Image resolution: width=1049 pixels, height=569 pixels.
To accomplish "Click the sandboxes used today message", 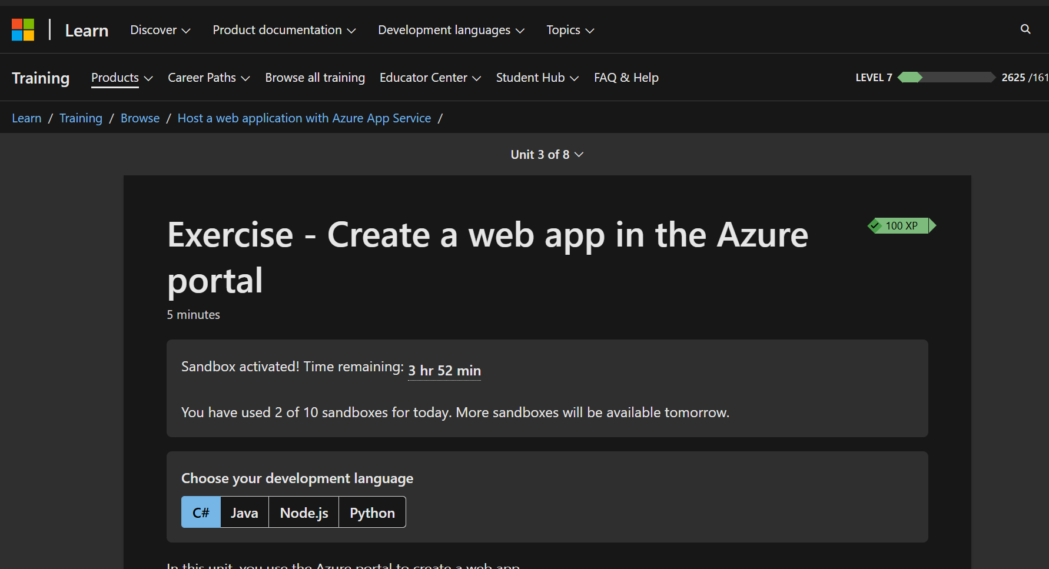I will pyautogui.click(x=455, y=412).
